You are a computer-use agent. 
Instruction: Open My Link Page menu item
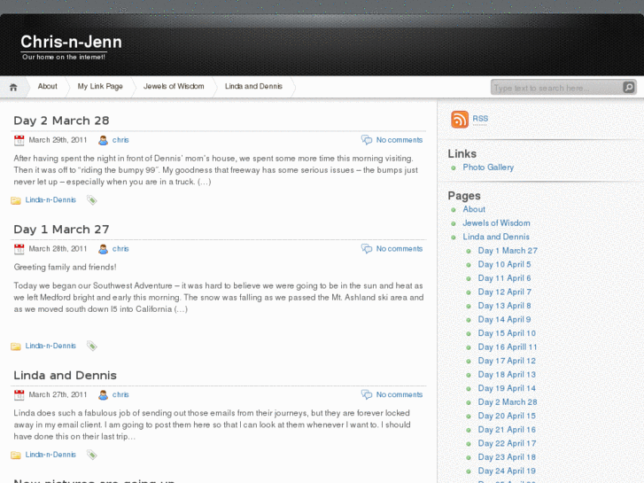pos(100,86)
